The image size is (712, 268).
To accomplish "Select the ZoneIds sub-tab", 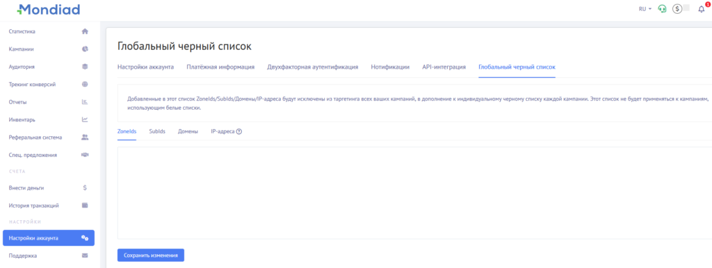I will point(127,131).
